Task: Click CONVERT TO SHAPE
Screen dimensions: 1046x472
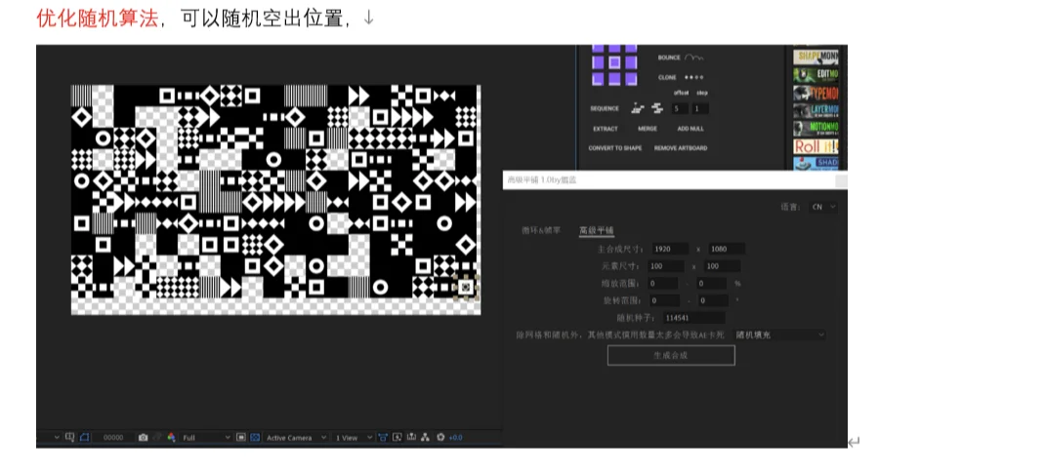Action: 615,148
